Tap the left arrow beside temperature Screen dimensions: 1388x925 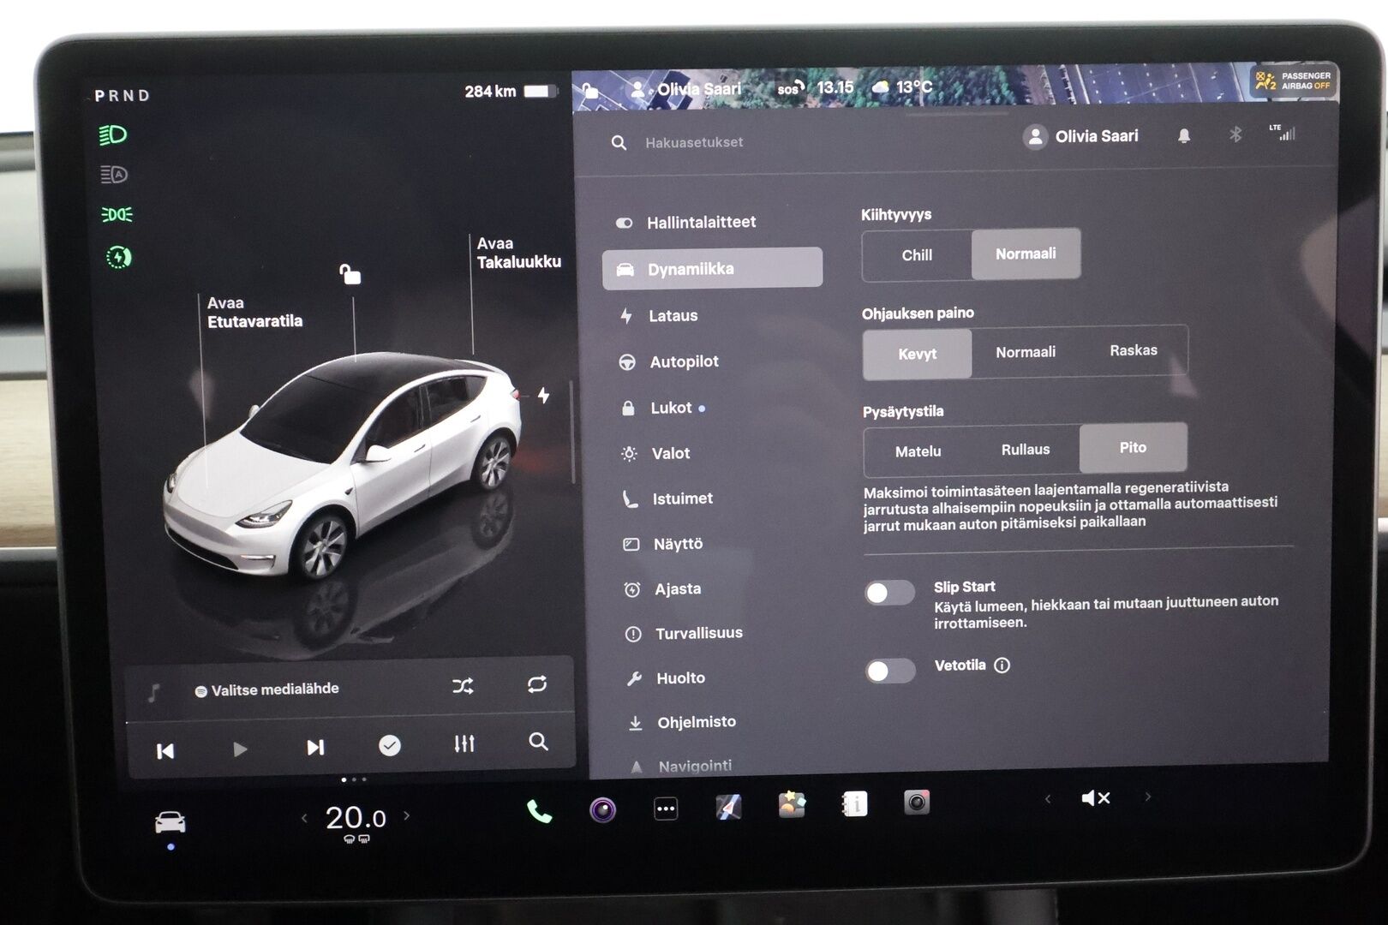point(304,818)
